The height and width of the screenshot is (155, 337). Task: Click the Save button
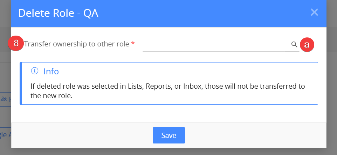click(169, 135)
